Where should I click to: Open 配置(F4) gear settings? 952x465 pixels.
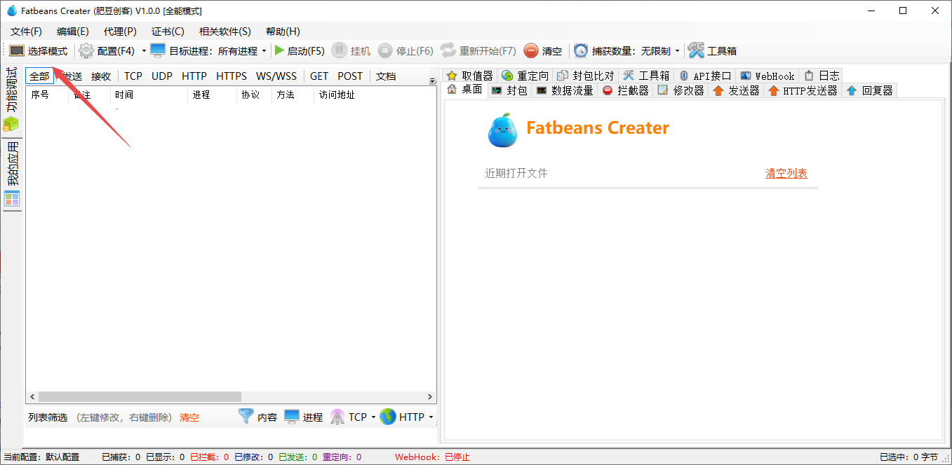click(x=86, y=51)
